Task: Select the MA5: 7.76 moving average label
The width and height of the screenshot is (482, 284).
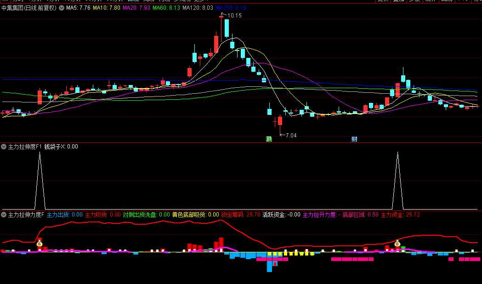Action: point(78,8)
